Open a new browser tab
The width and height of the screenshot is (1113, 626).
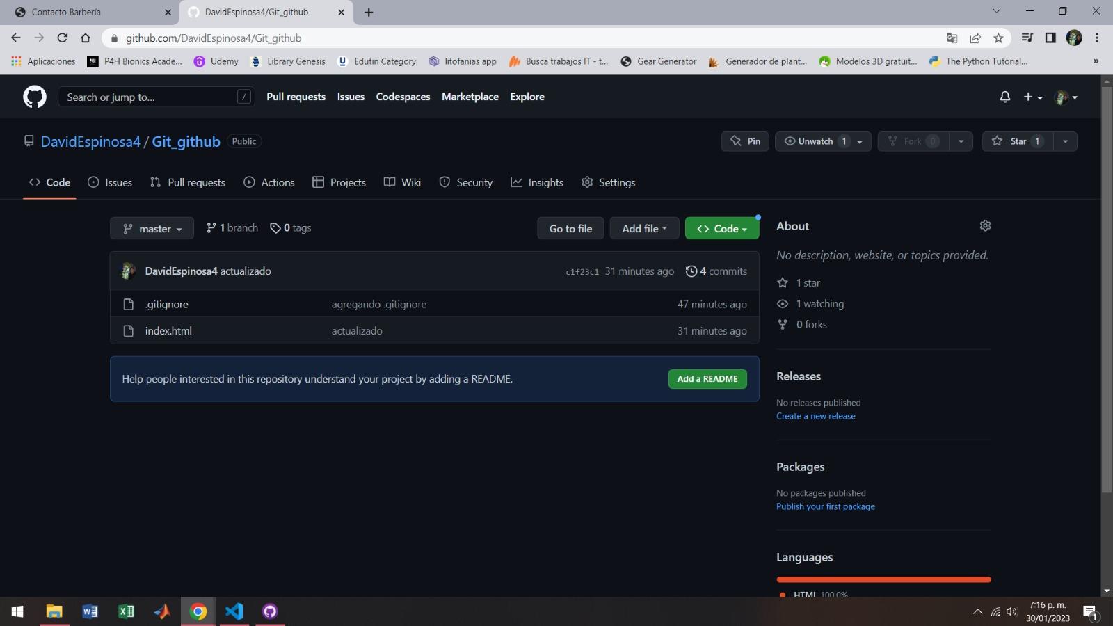[x=369, y=12]
